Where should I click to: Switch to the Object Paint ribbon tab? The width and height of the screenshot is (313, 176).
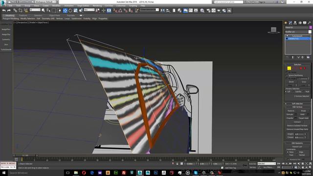[x=54, y=15]
